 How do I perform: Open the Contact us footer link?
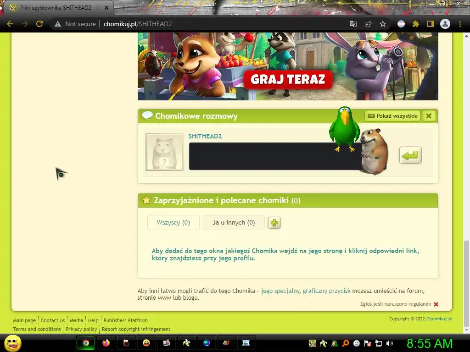[x=53, y=320]
